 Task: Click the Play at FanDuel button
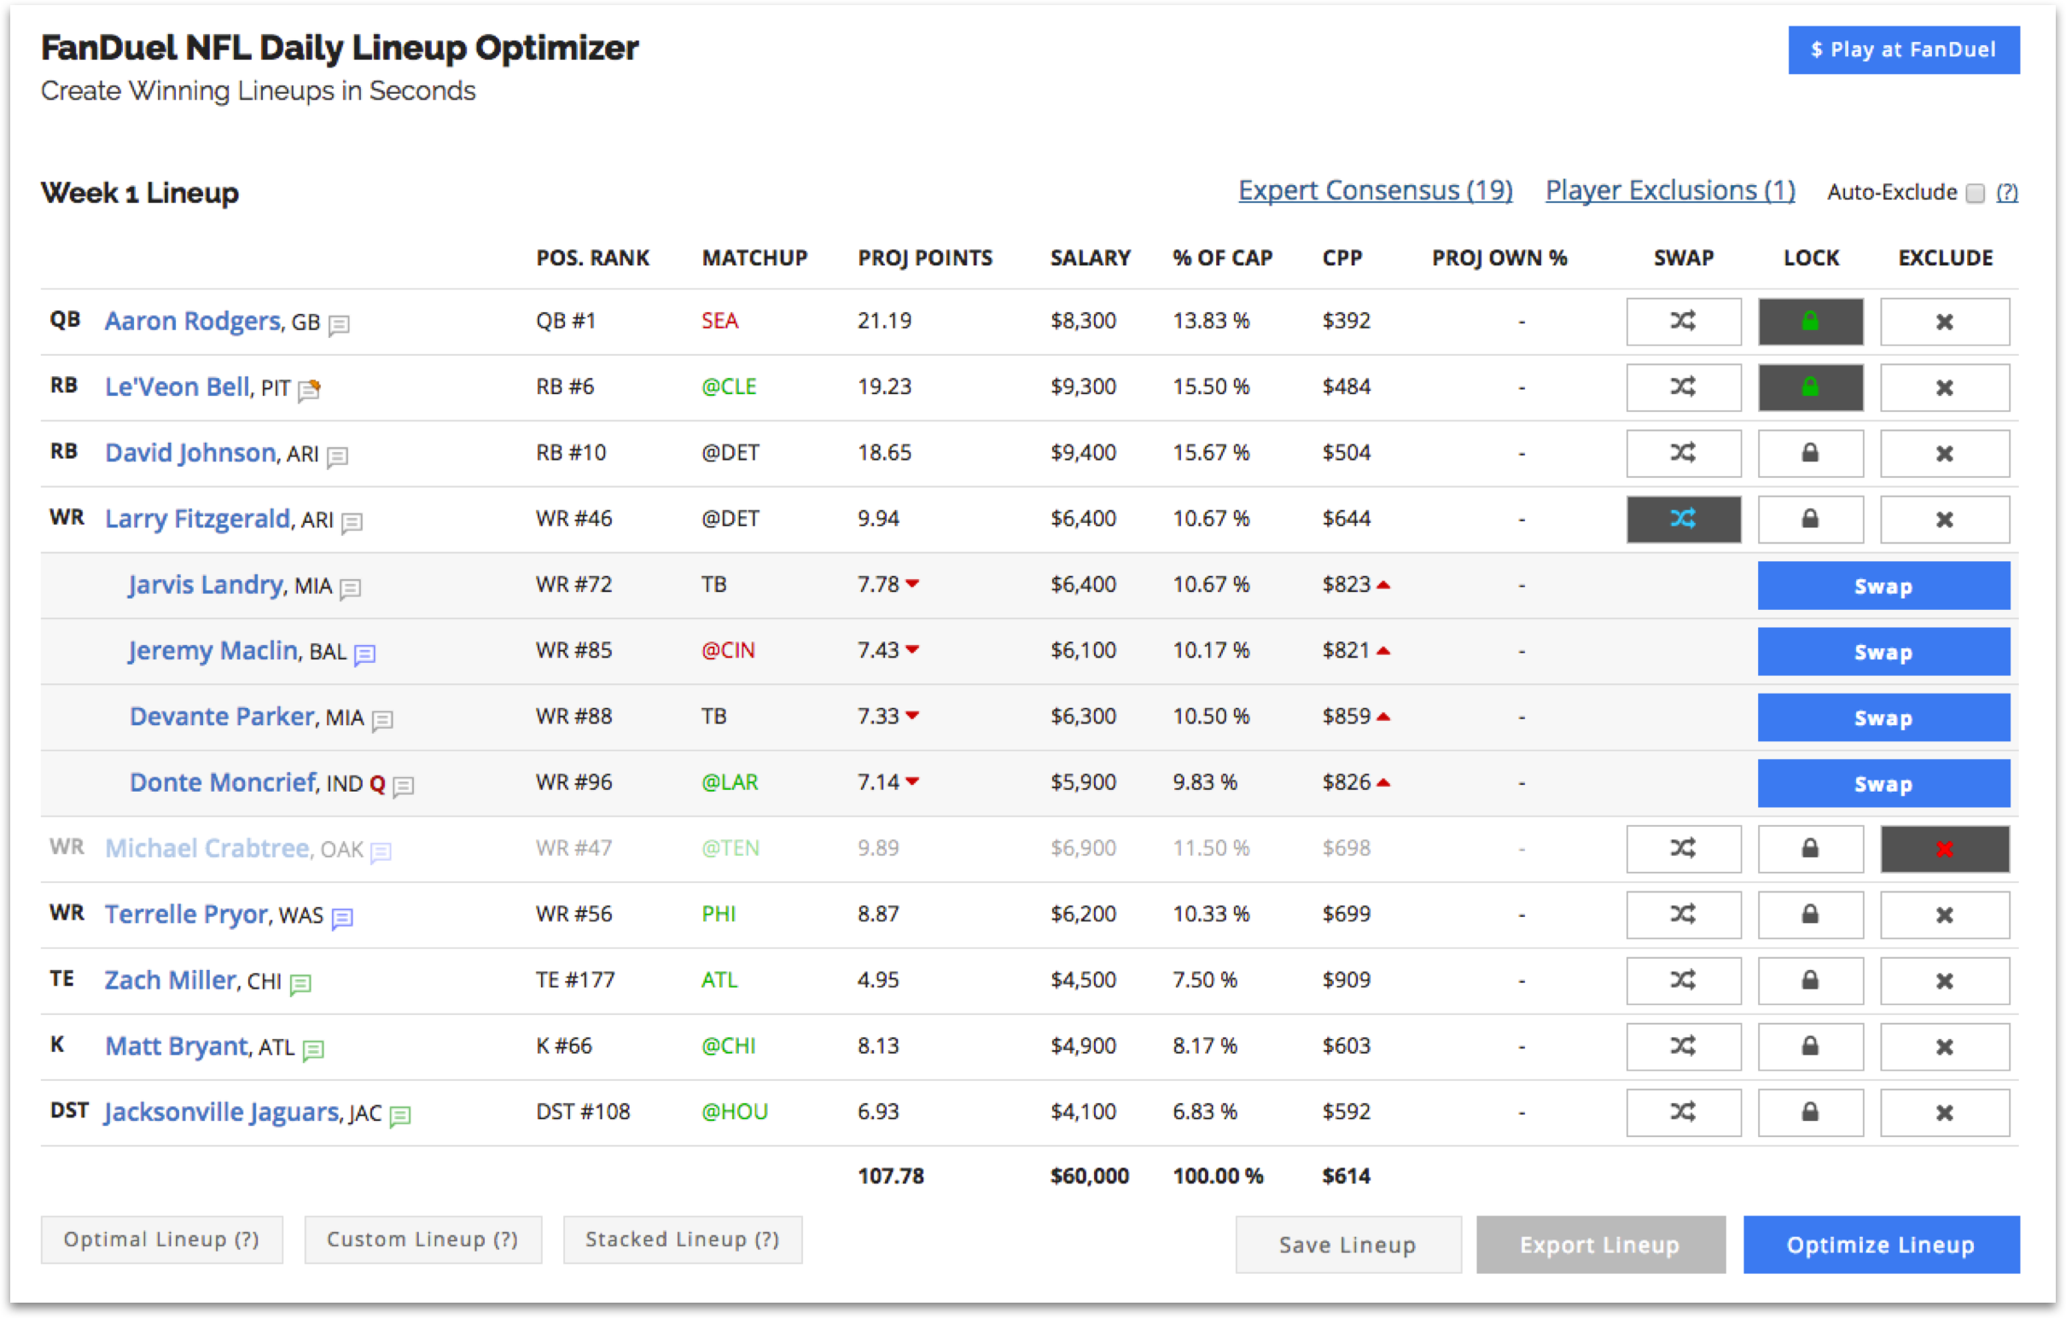(x=1904, y=49)
